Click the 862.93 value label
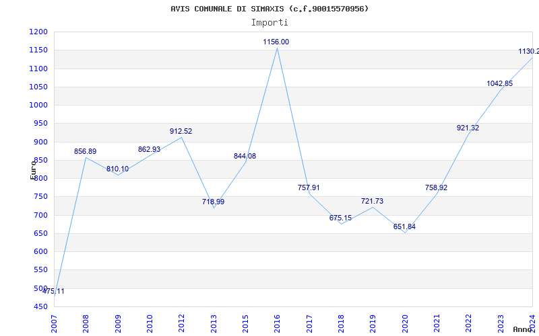Screen dimensions: 539x336 pos(149,149)
